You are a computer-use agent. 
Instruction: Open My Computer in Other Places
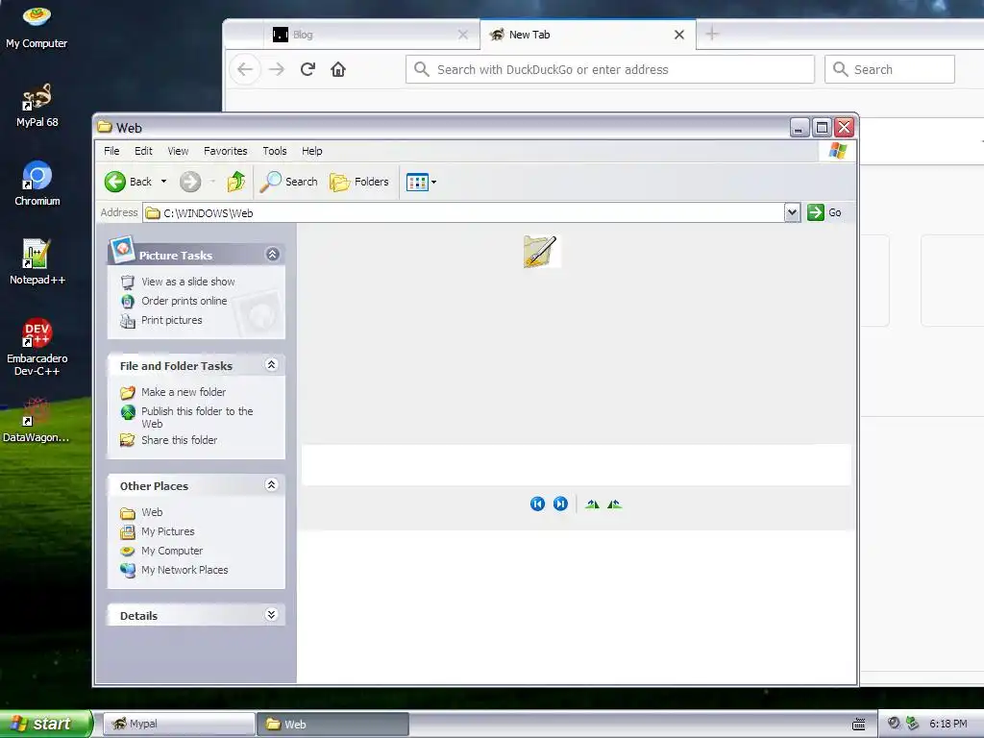point(172,551)
